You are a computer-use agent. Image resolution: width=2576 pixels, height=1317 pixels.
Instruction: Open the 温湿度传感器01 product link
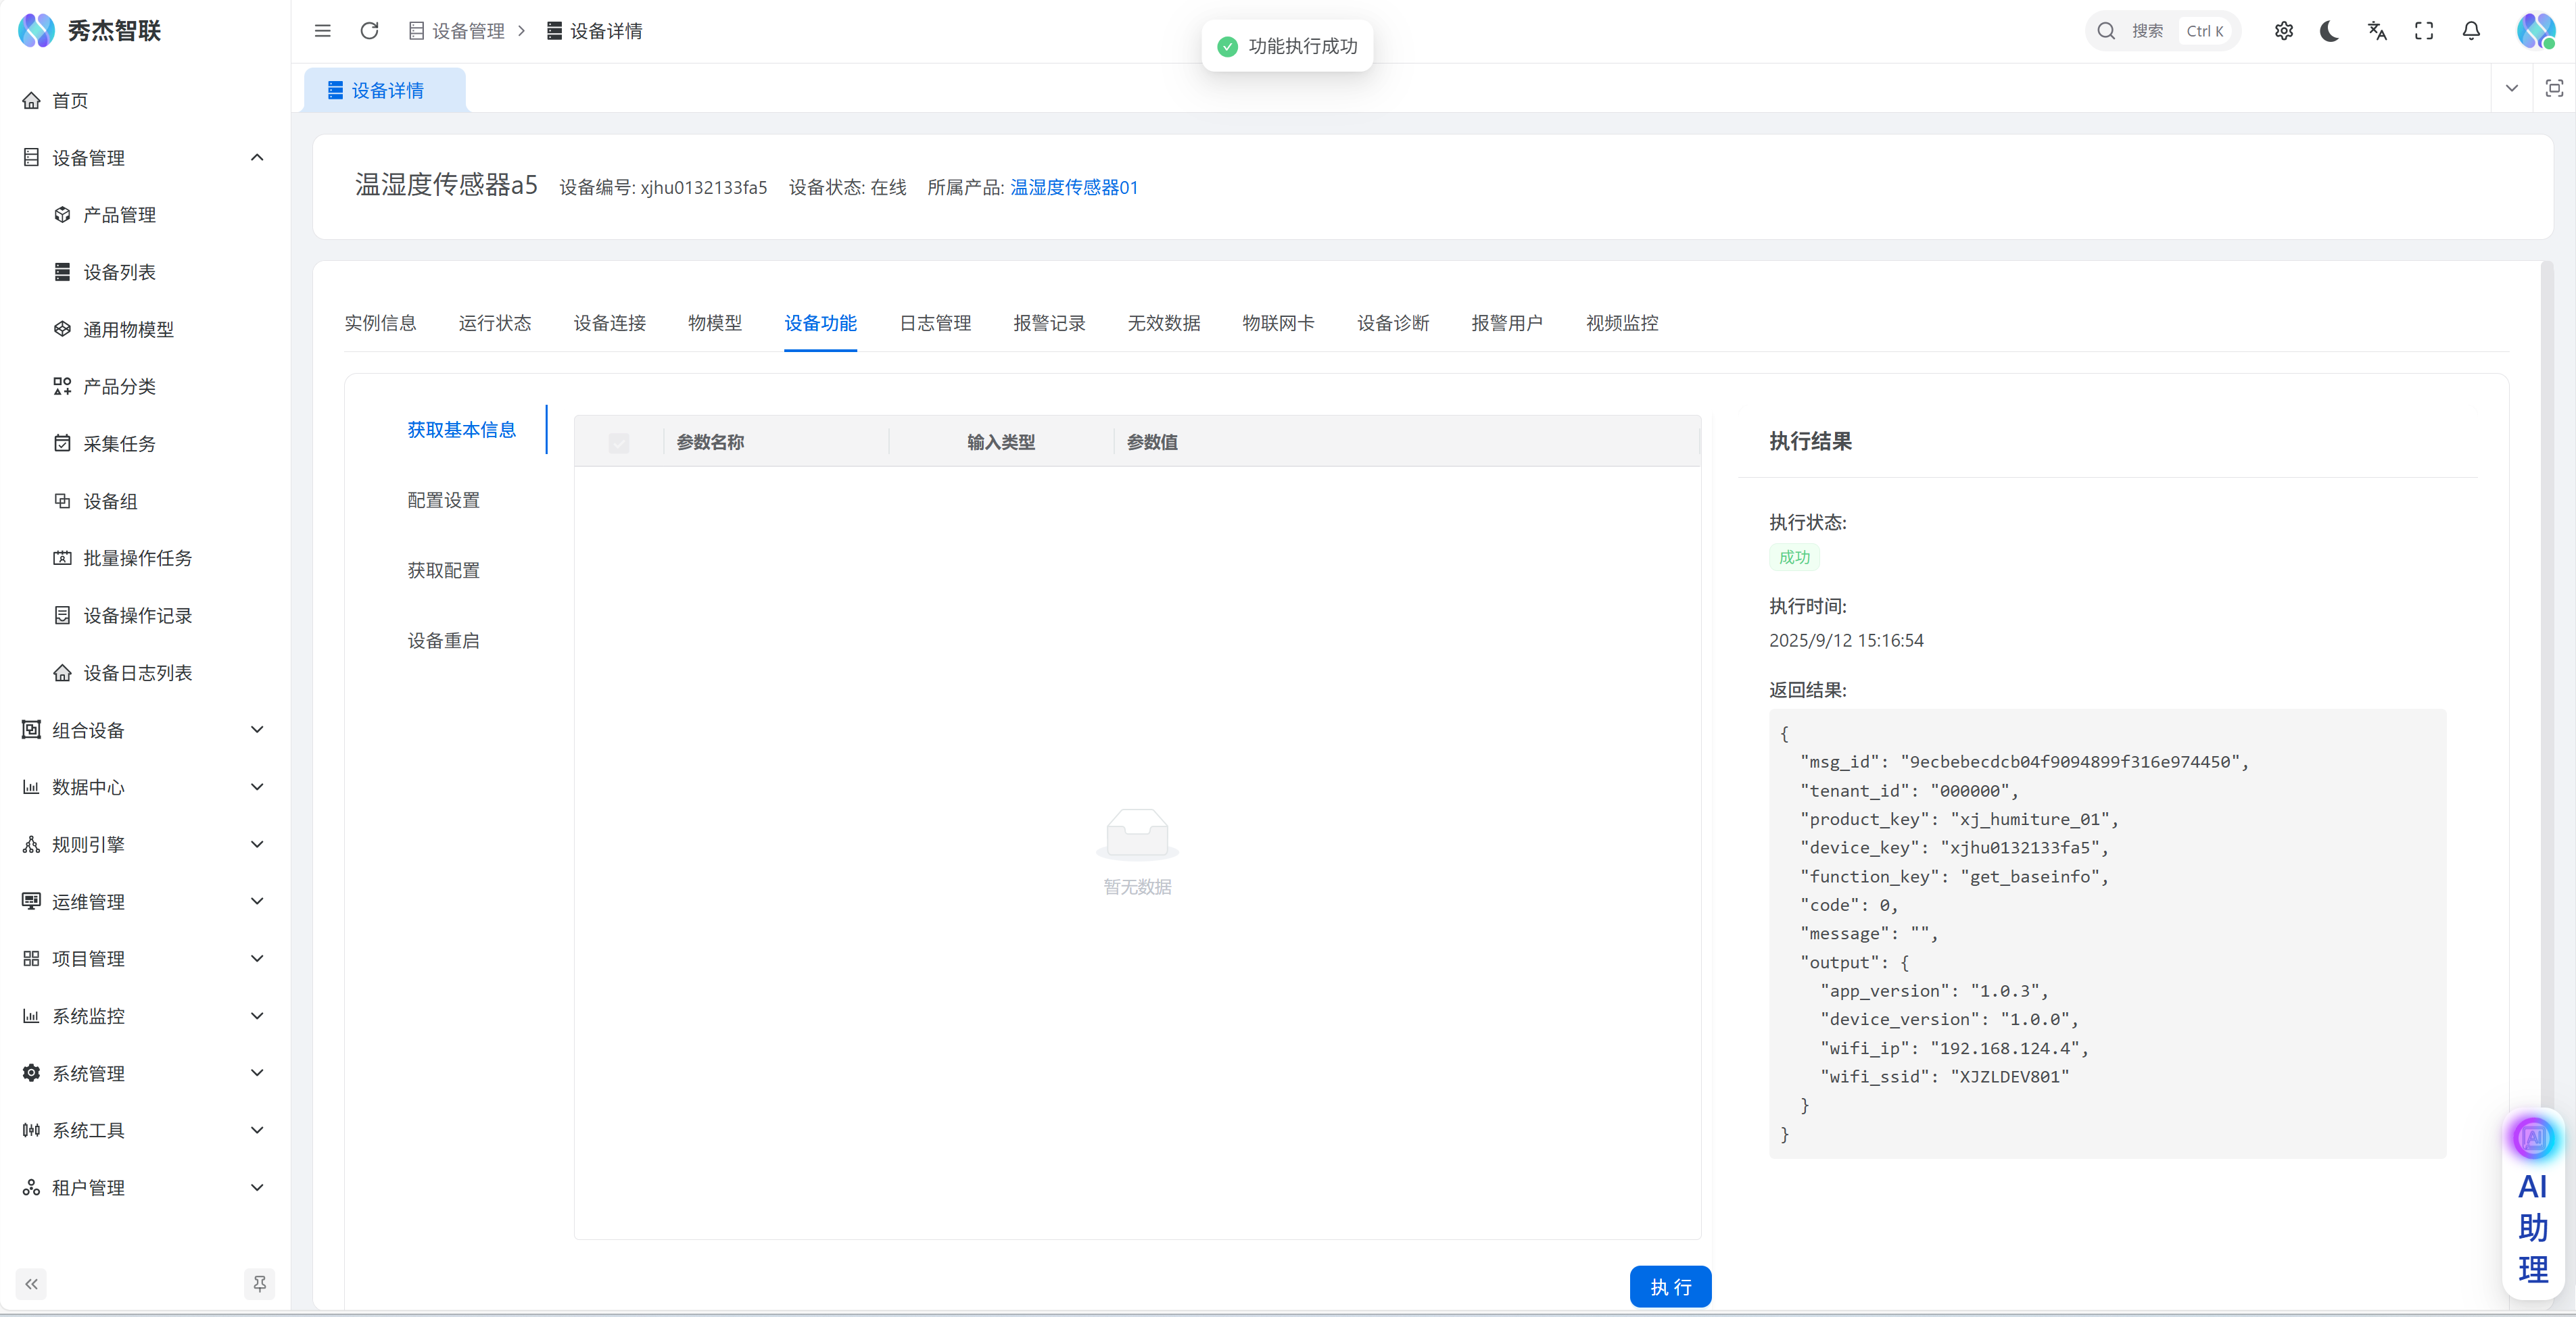point(1073,187)
